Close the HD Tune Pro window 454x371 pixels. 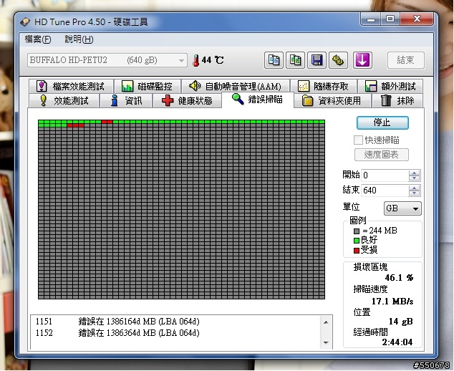(417, 19)
